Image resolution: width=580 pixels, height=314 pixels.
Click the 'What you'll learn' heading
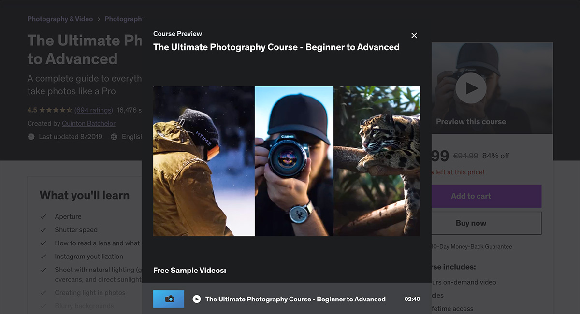point(85,195)
